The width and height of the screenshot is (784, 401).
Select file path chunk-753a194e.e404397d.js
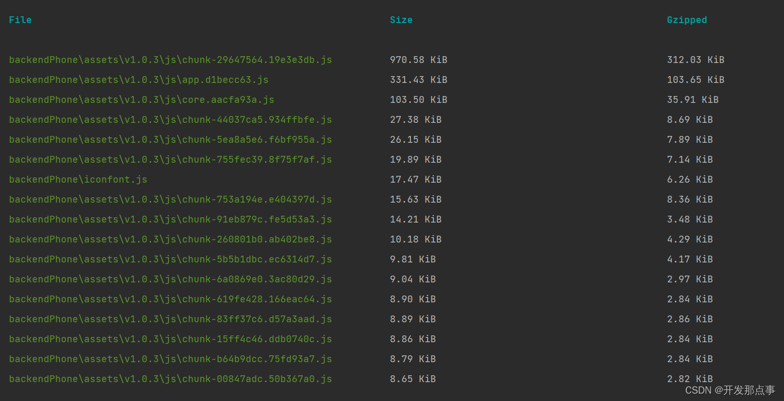tap(171, 199)
